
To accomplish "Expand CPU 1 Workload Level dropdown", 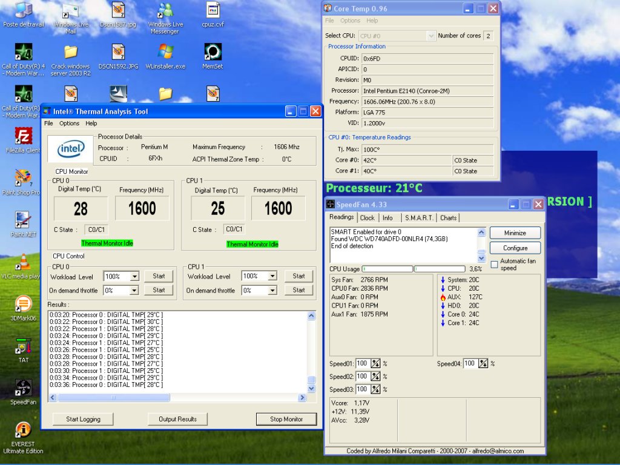I will 272,276.
